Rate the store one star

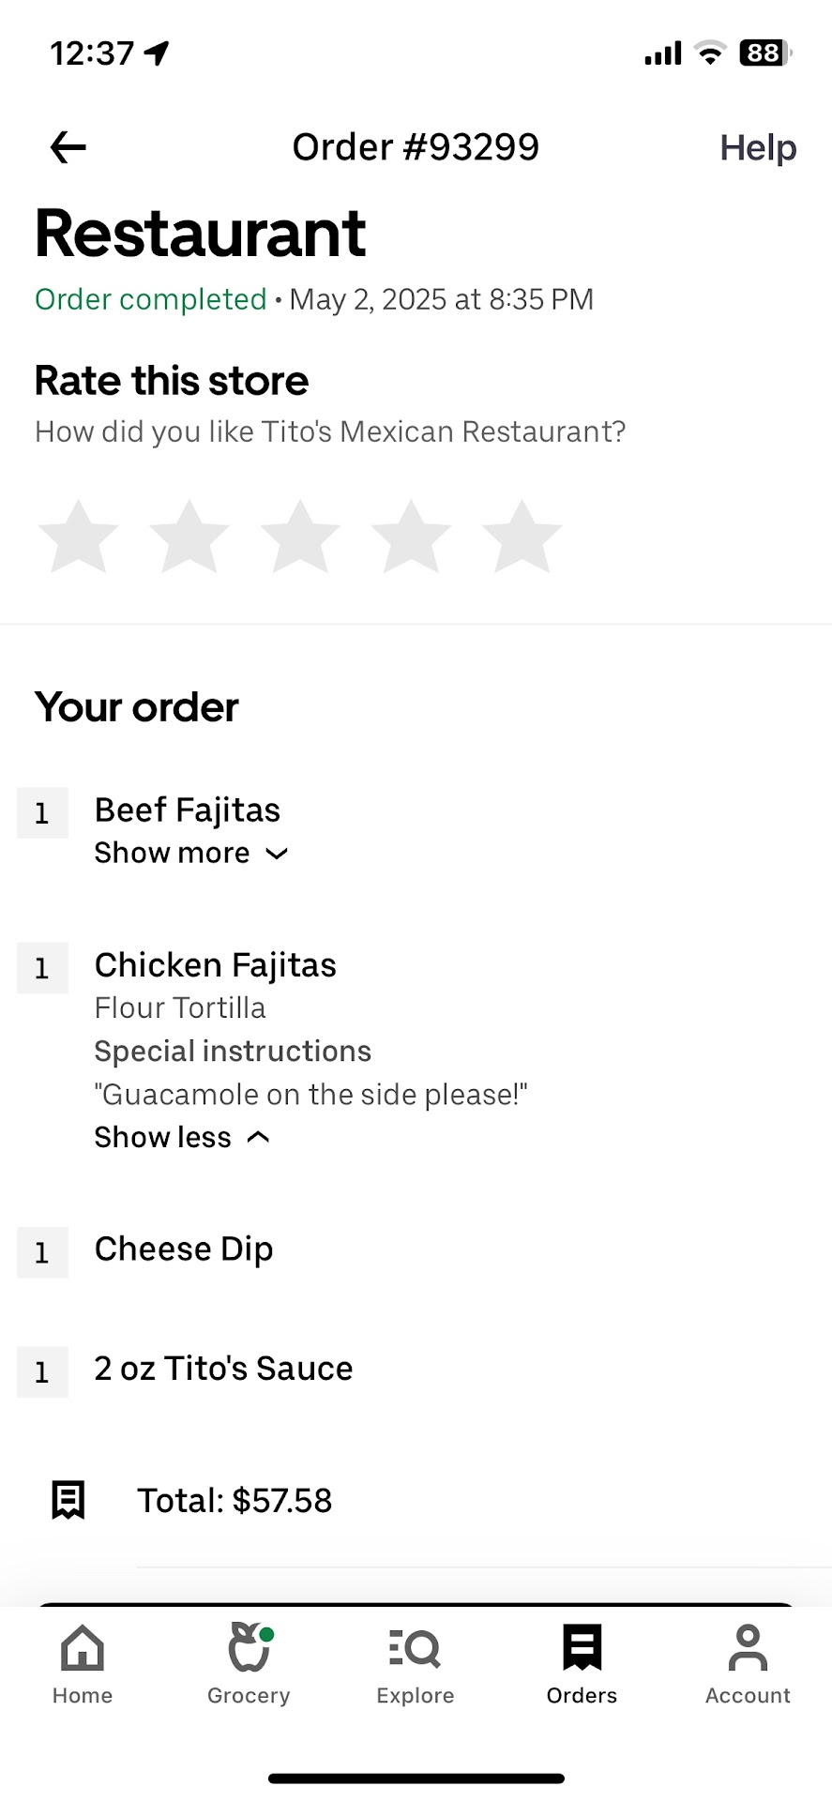79,537
